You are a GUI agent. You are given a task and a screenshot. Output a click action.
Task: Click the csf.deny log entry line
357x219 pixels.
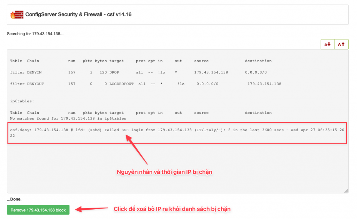click(177, 133)
